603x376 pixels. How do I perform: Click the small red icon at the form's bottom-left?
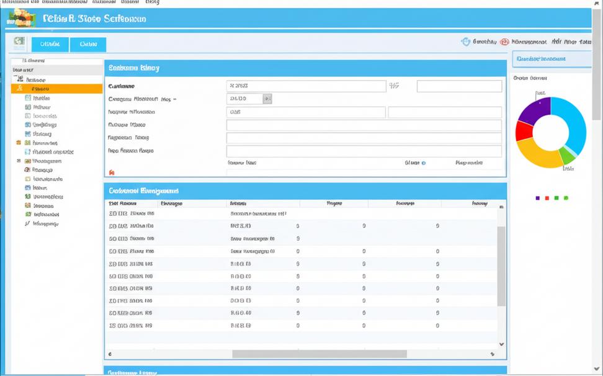tap(112, 173)
